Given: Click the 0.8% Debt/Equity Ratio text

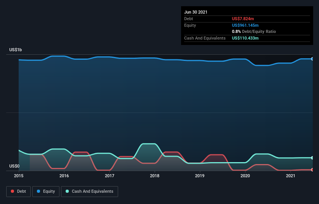Looking at the screenshot, I should coord(254,31).
